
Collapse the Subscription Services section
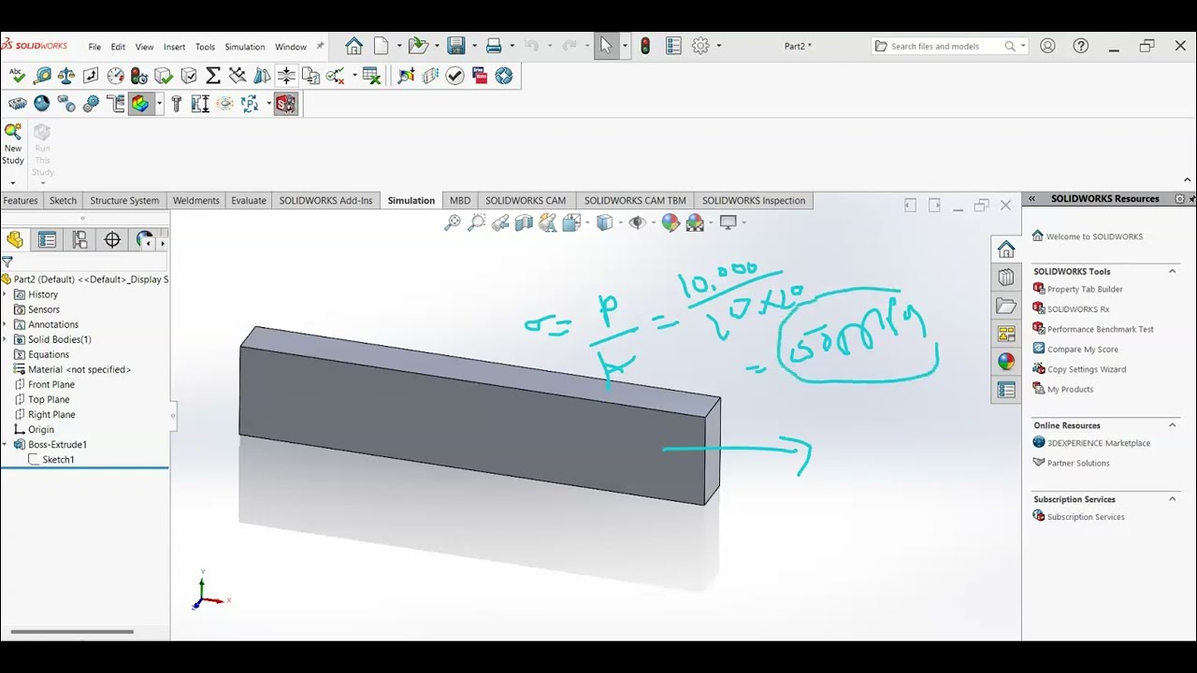[x=1172, y=499]
